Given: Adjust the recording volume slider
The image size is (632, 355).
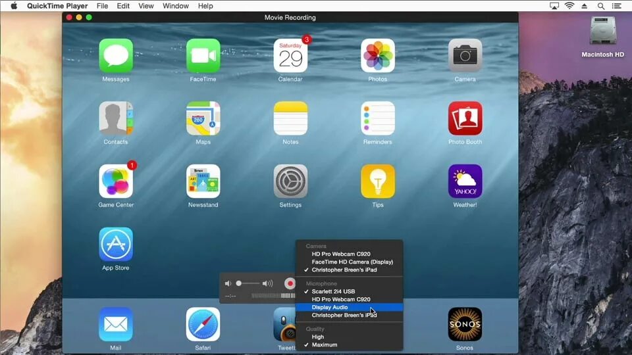Looking at the screenshot, I should tap(248, 284).
